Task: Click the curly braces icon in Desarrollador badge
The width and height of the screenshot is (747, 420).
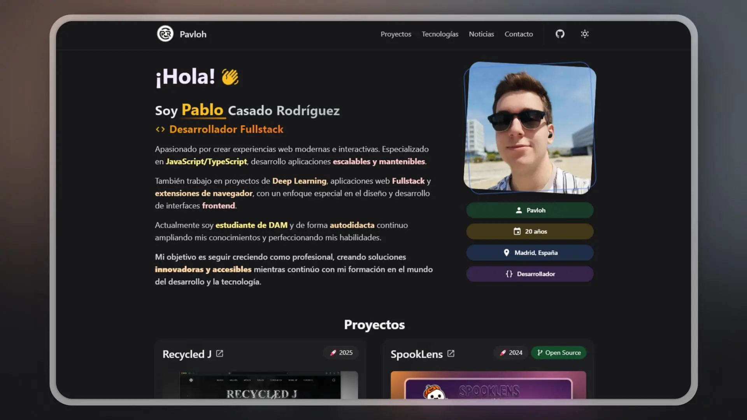Action: coord(509,274)
